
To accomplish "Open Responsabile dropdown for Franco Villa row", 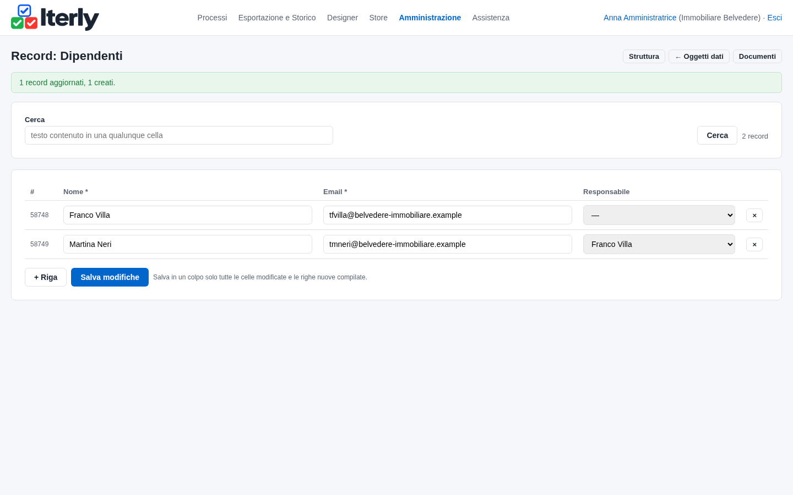I will [x=659, y=215].
